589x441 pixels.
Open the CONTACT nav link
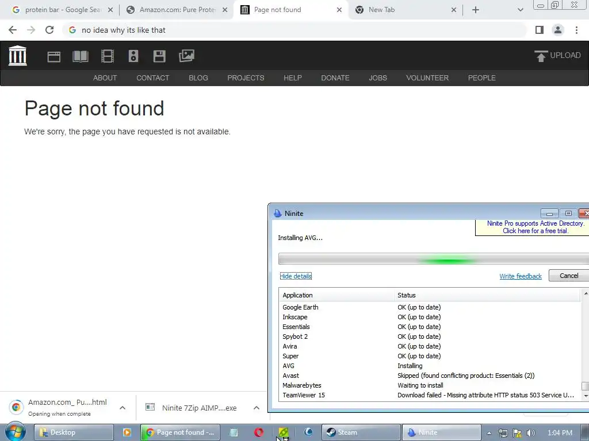(153, 78)
